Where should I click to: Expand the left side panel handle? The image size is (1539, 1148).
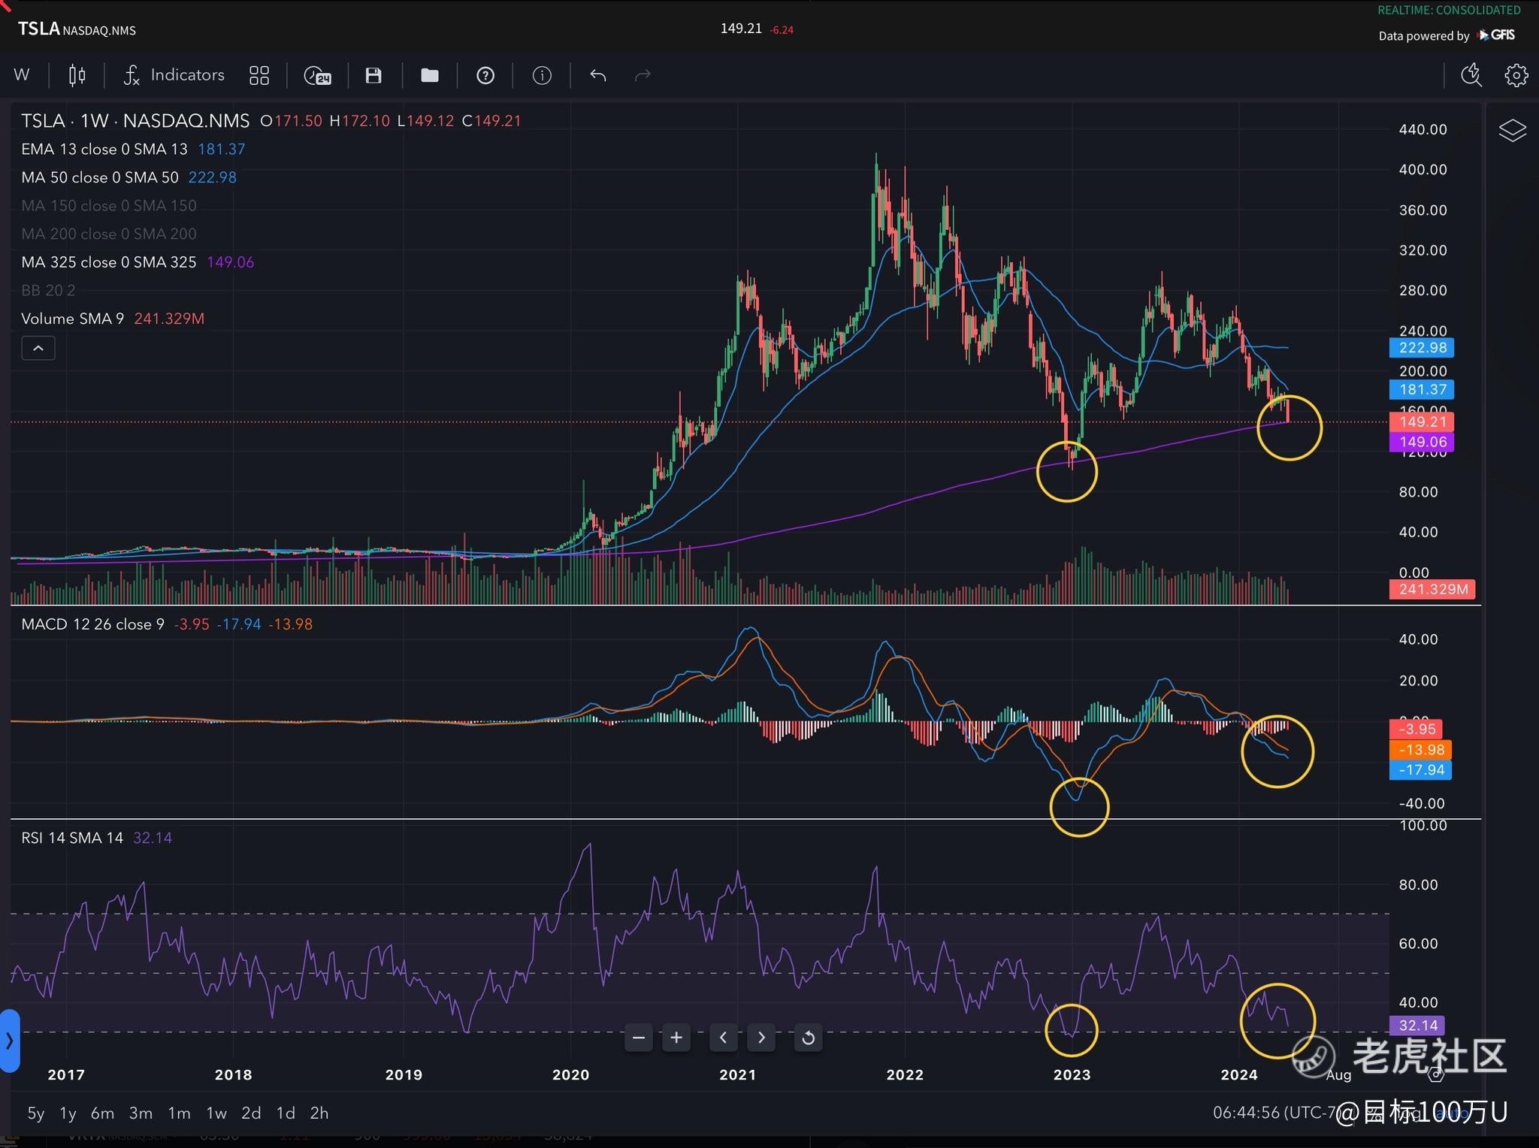9,1041
